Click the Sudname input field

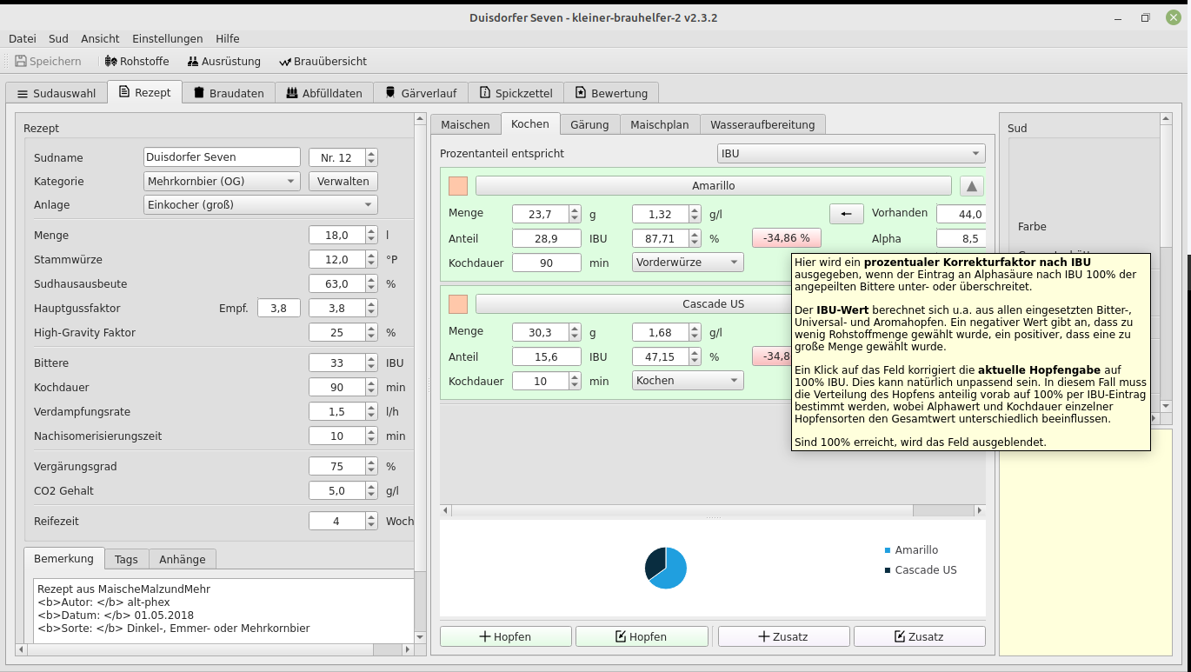[222, 157]
